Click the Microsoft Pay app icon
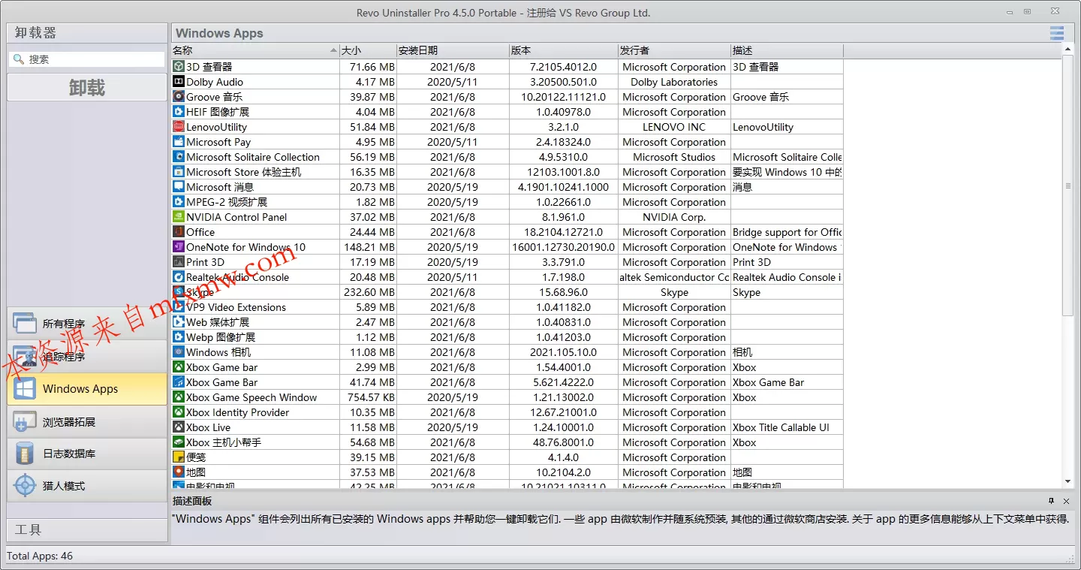The image size is (1081, 570). point(179,142)
